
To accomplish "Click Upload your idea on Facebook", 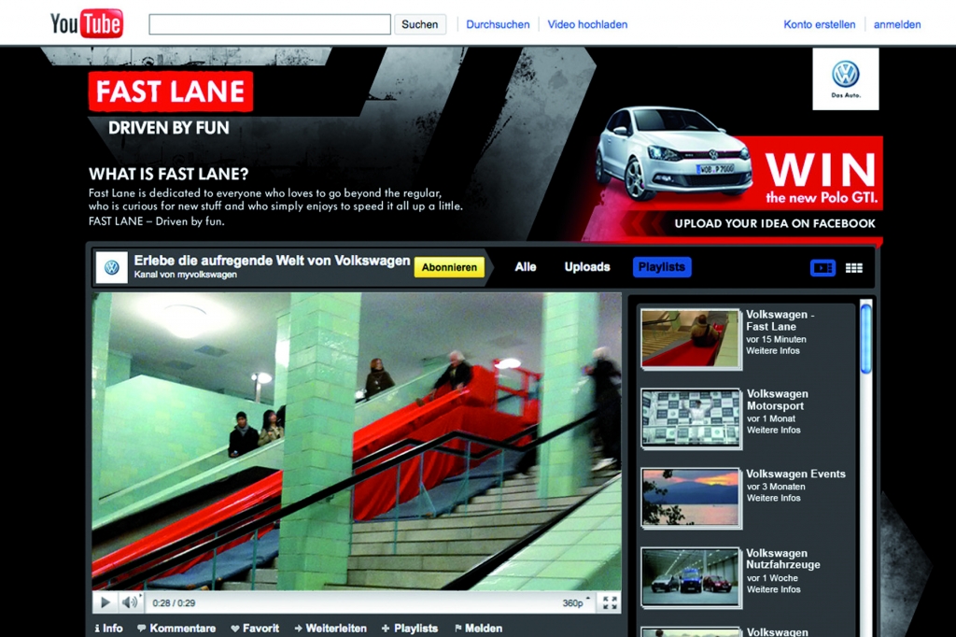I will (x=774, y=223).
